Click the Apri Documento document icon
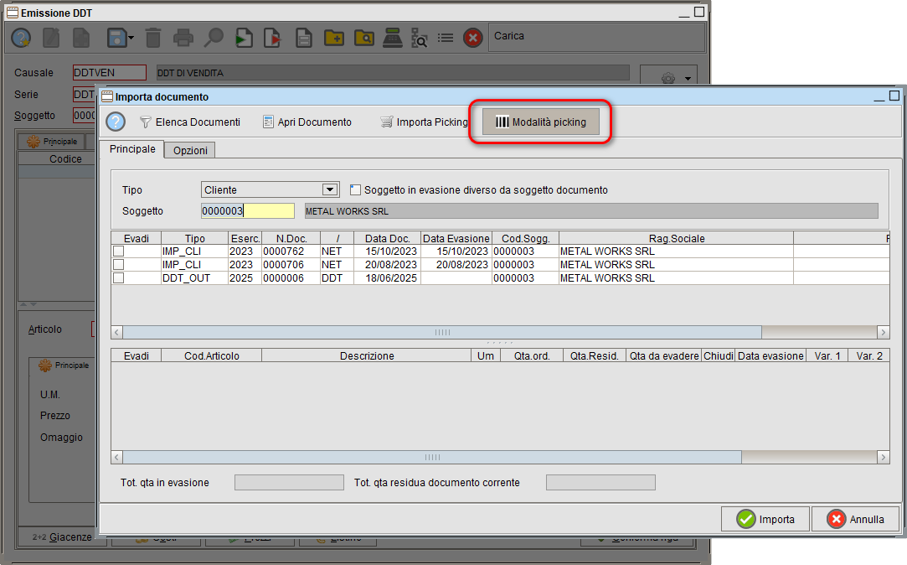Screen dimensions: 907x565 tap(268, 122)
